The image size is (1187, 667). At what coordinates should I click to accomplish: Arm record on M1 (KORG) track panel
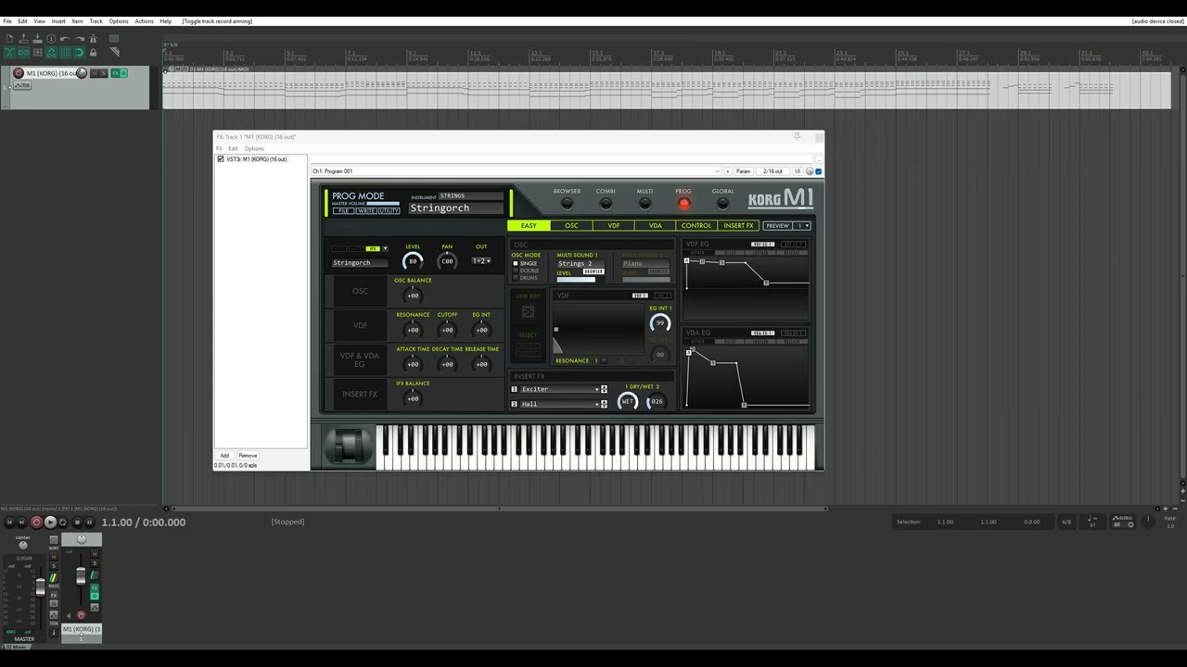(x=19, y=73)
